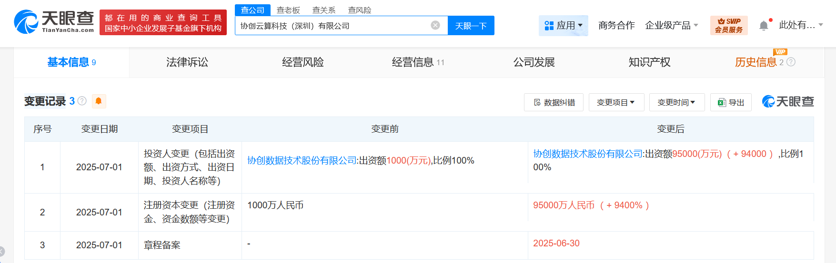The image size is (836, 263).
Task: Open the user account dropdown 此处有…
Action: [801, 25]
